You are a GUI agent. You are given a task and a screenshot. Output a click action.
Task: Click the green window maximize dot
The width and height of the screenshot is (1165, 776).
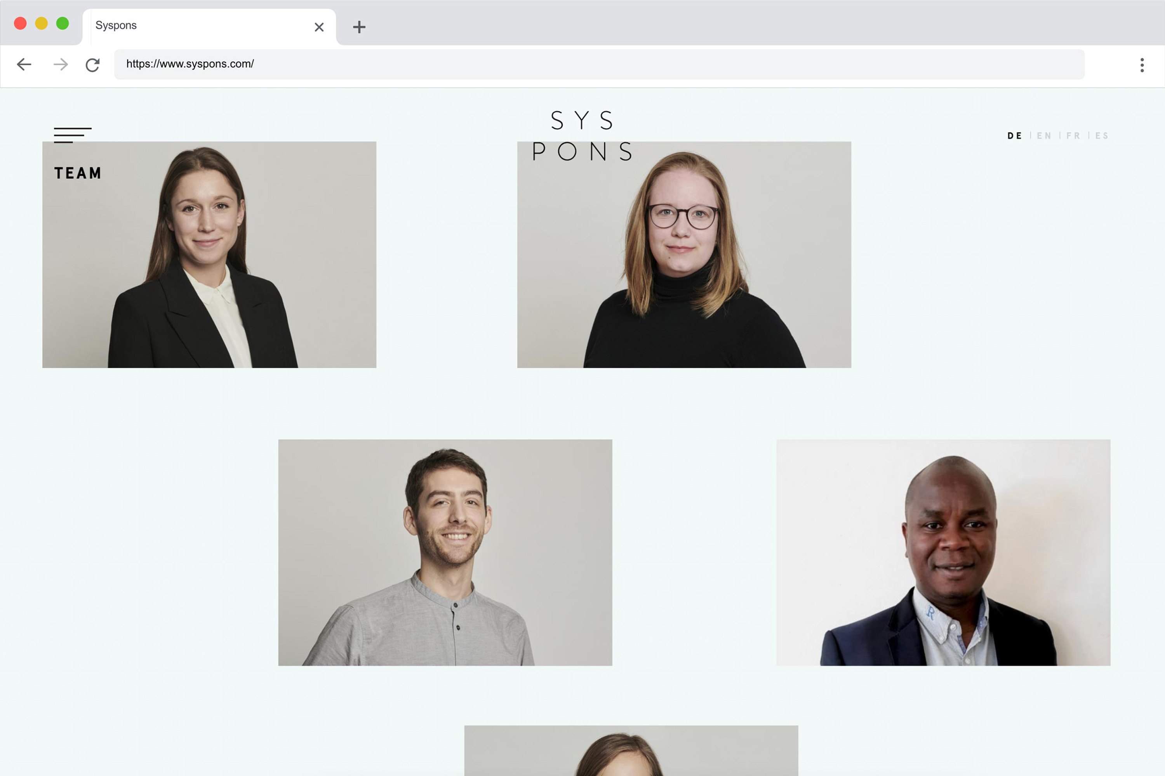coord(63,23)
